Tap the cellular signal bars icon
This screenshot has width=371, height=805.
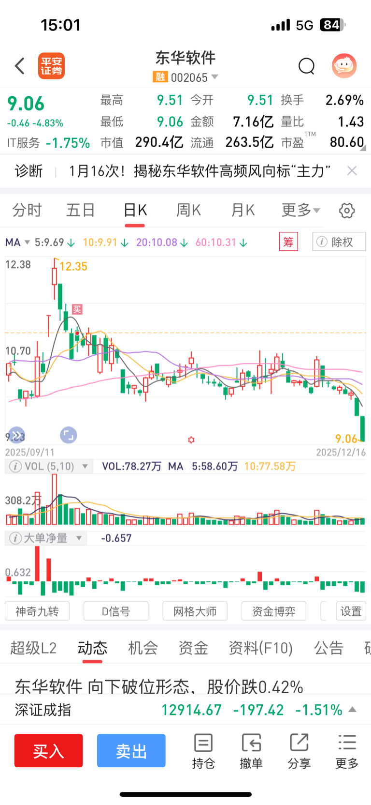pyautogui.click(x=281, y=25)
